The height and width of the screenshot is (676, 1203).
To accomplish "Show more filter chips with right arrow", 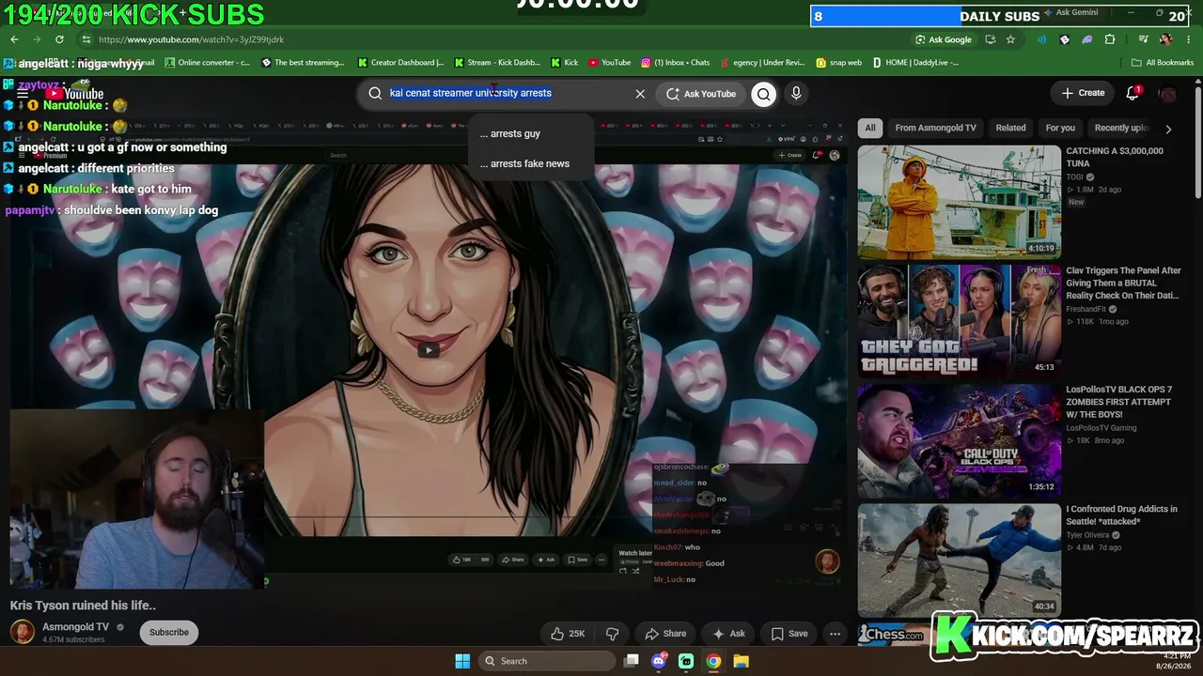I will tap(1168, 129).
